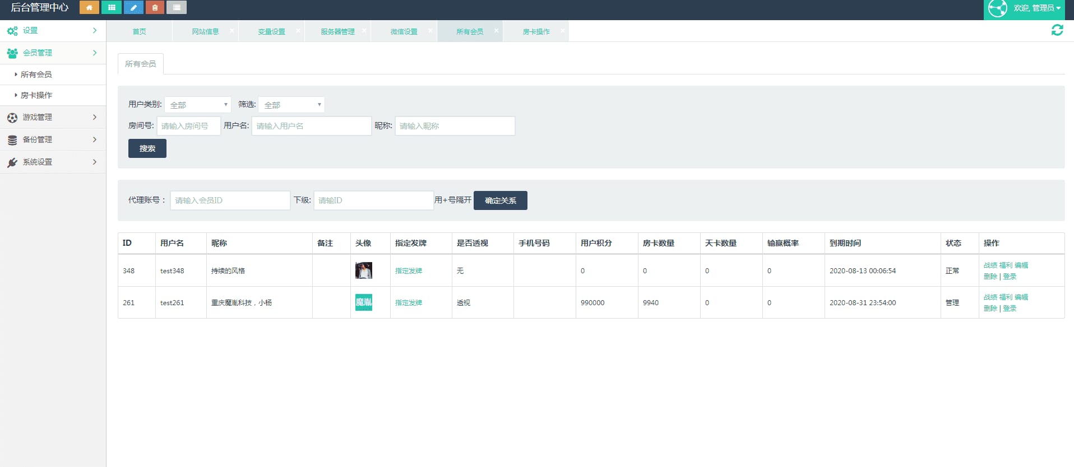Expand the 系统设置 sidebar menu
Screen dimensions: 1074x467
(x=53, y=162)
